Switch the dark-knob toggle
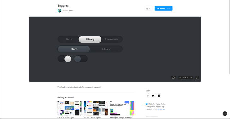Screen dimensions: 230x119 pos(81,59)
